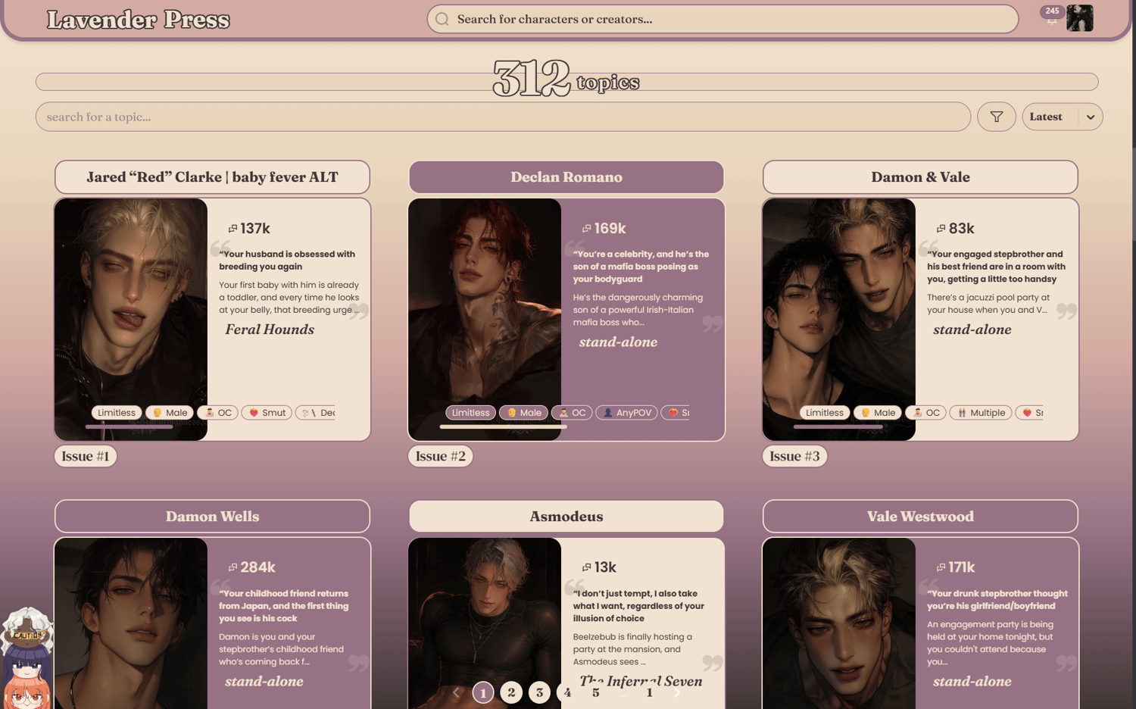Image resolution: width=1136 pixels, height=709 pixels.
Task: Select page 3 in pagination
Action: pos(539,692)
